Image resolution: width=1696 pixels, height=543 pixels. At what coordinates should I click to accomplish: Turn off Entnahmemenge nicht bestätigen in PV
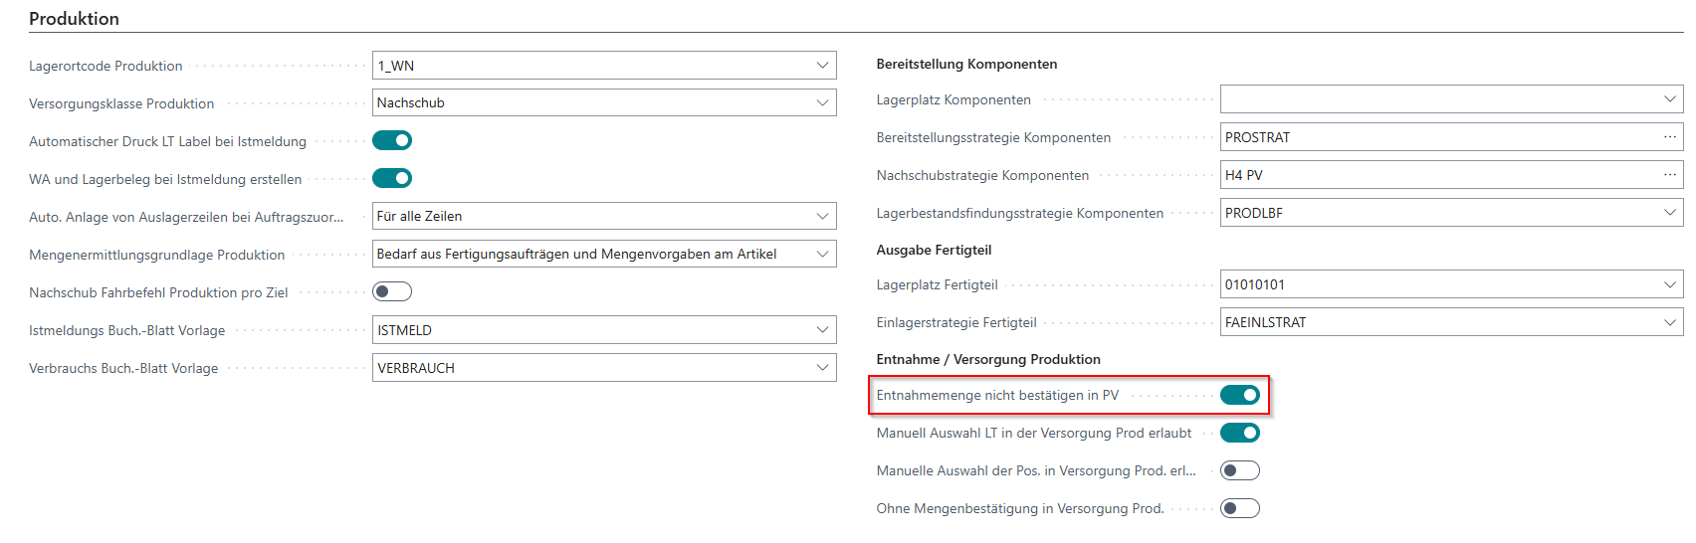coord(1240,395)
